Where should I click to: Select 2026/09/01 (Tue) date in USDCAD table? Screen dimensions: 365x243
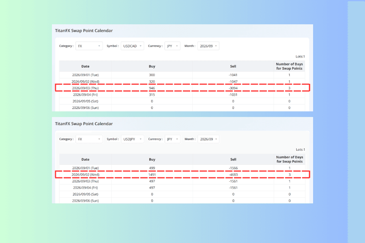pos(86,75)
